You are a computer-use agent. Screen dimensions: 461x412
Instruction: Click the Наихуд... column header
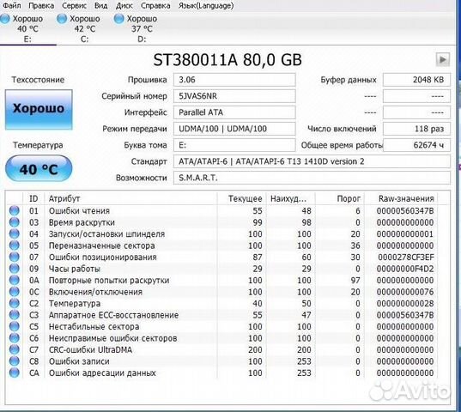290,198
